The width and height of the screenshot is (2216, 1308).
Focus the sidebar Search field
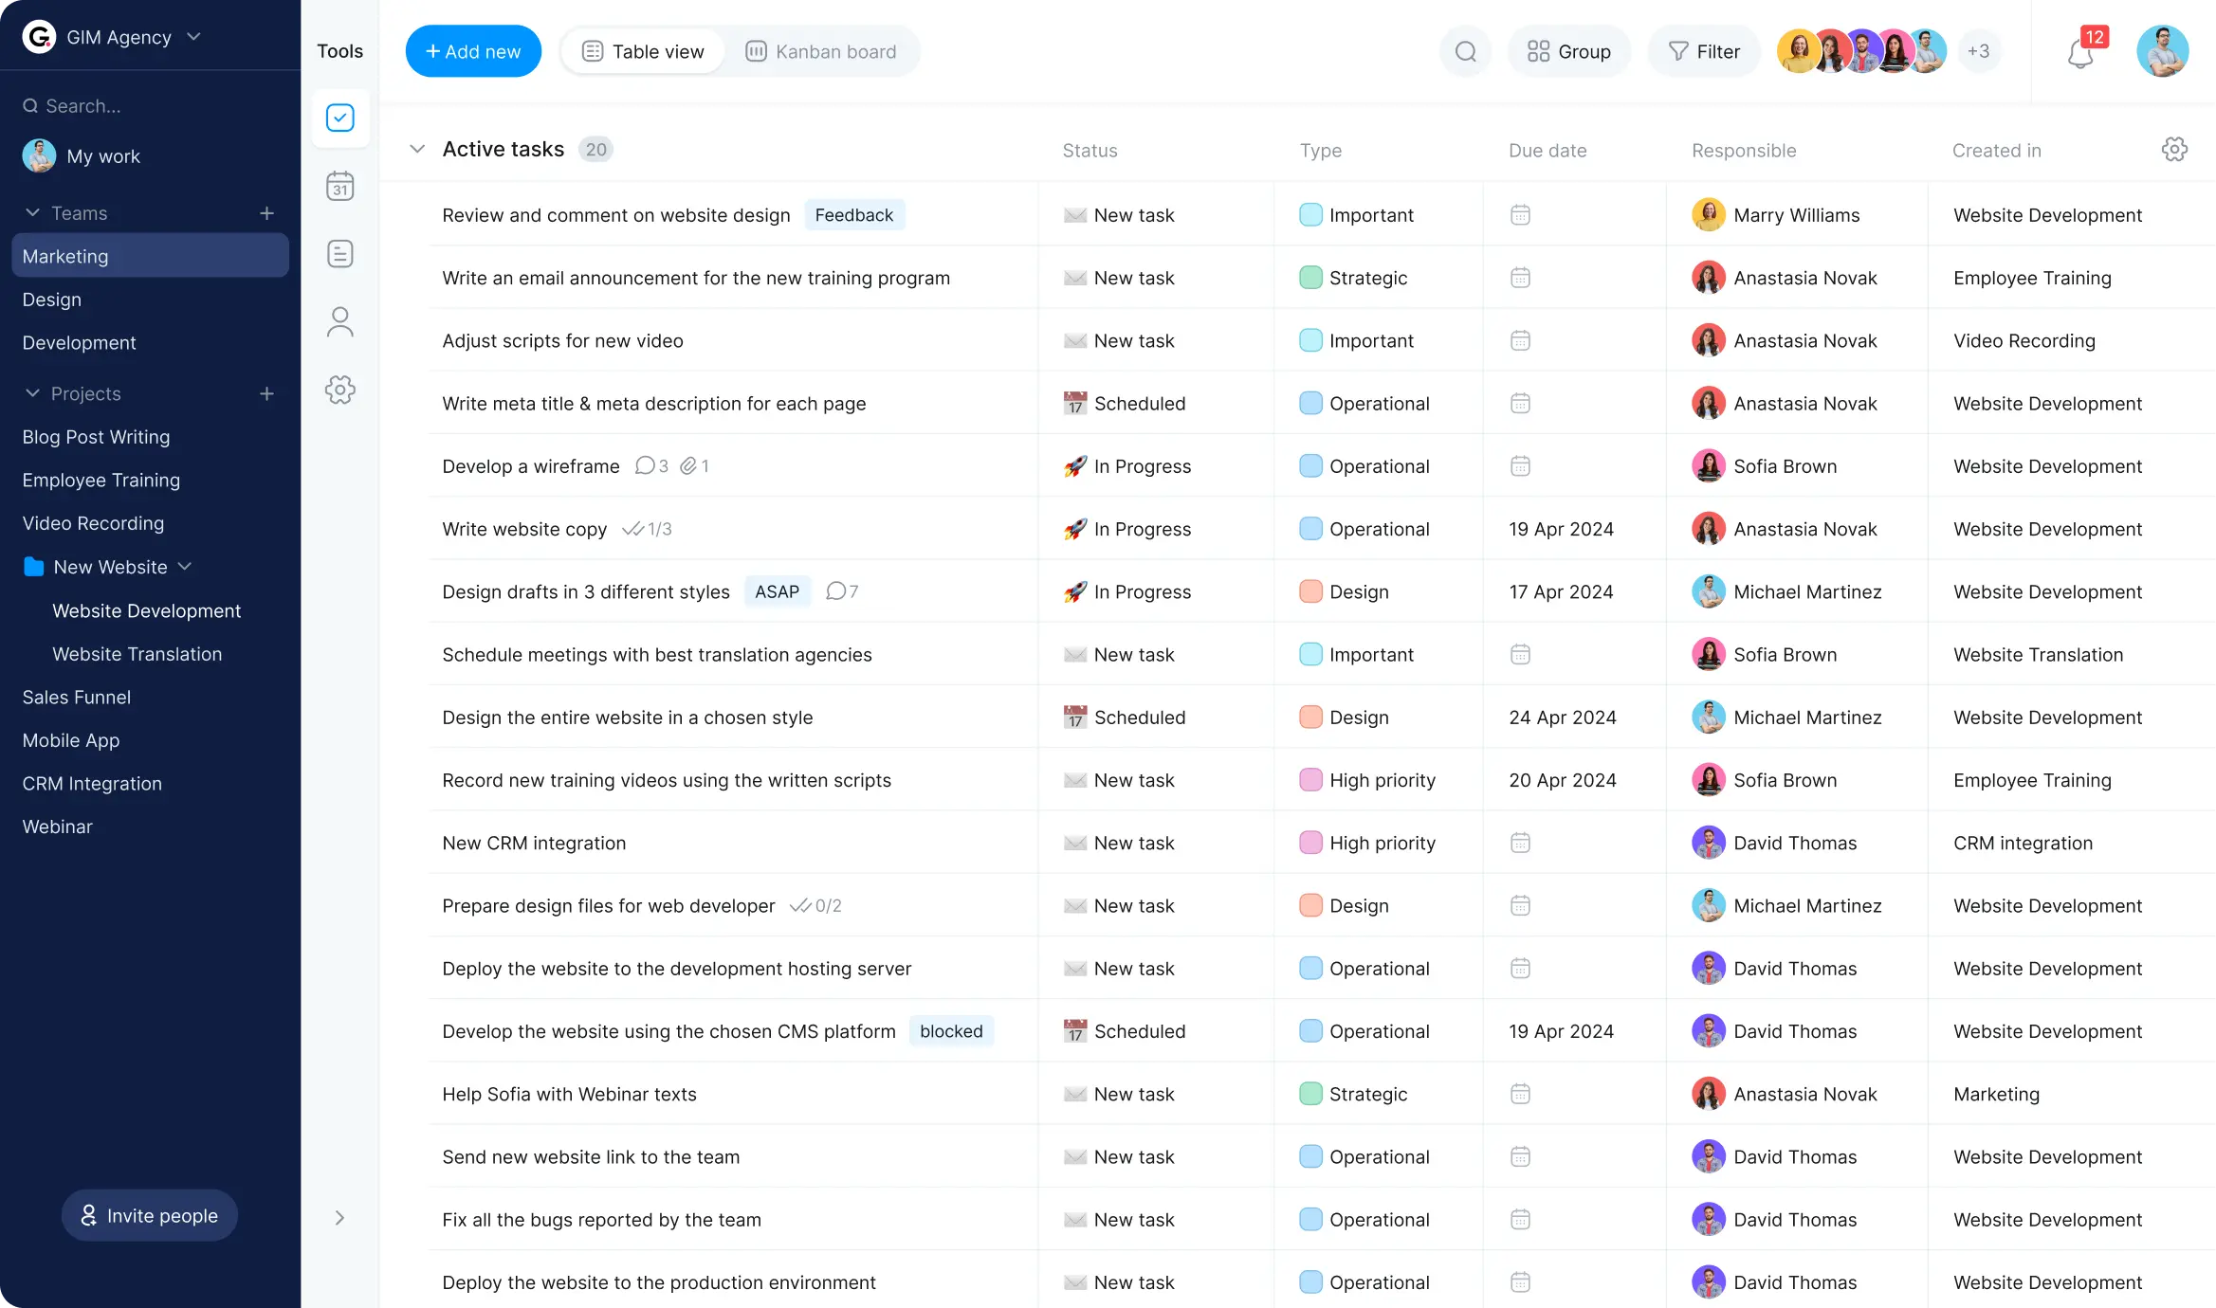(150, 106)
